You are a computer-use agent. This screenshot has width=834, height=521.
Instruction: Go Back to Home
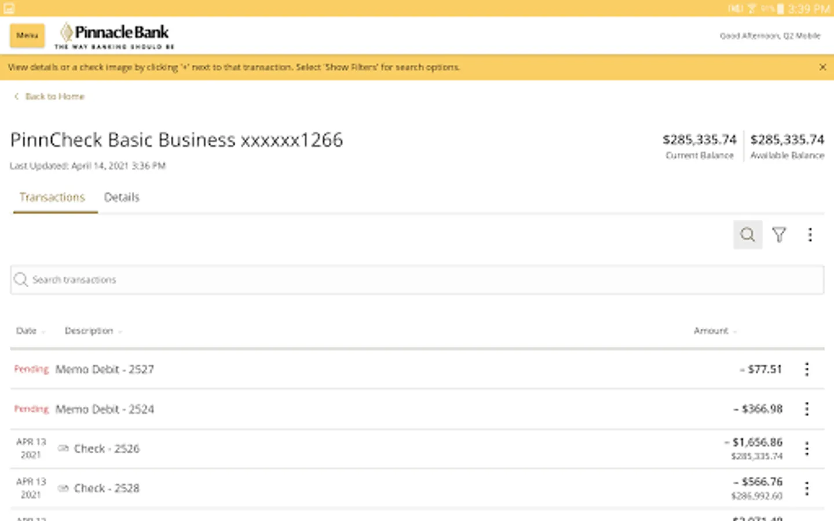tap(50, 97)
